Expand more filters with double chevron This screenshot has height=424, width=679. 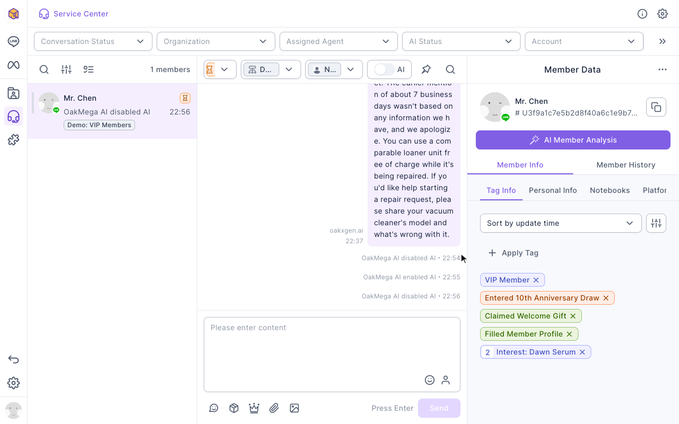click(663, 41)
